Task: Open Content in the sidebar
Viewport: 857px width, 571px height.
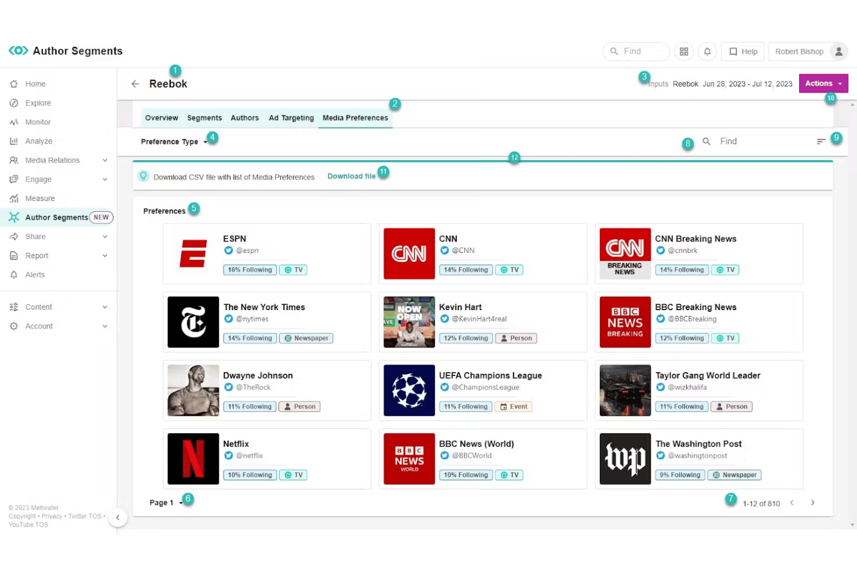Action: pos(38,307)
